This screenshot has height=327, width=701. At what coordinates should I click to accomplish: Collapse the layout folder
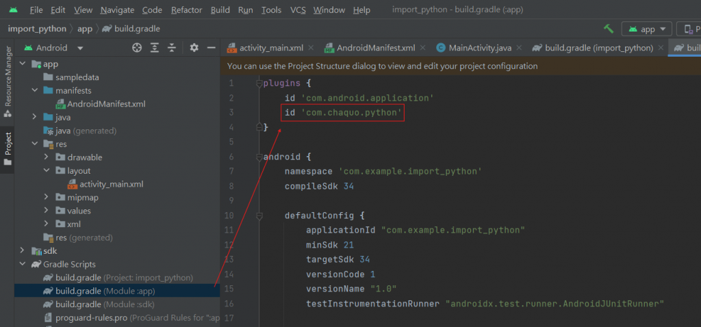47,170
